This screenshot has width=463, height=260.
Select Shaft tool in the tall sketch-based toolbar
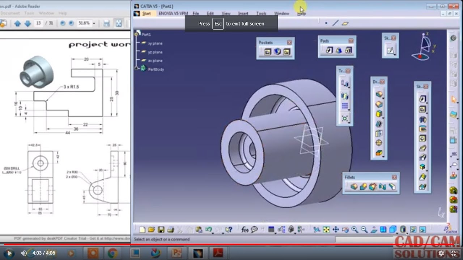coord(422,119)
